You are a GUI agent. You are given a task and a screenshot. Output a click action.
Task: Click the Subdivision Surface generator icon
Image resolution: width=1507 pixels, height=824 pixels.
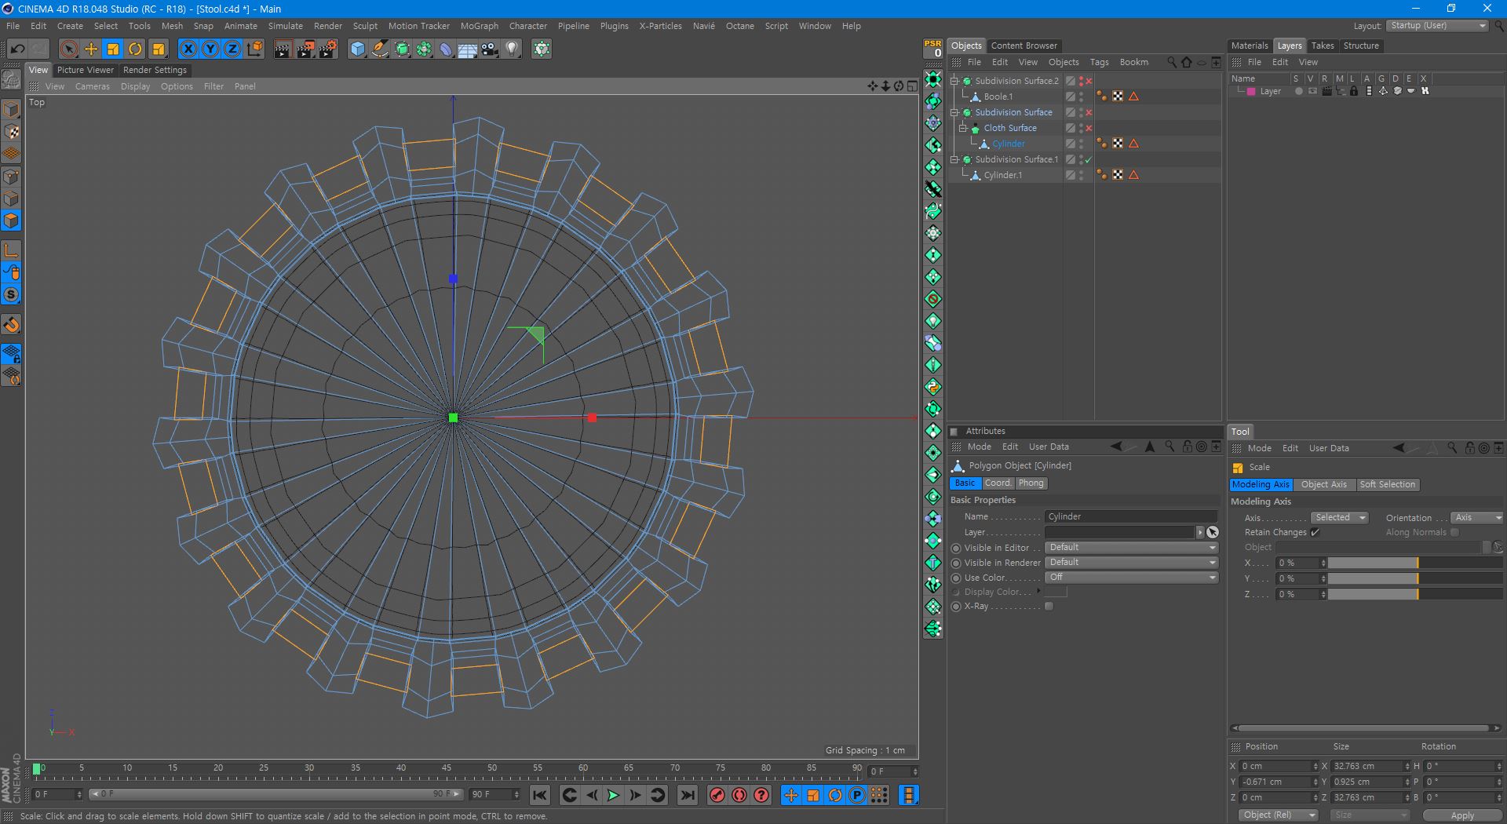[402, 49]
